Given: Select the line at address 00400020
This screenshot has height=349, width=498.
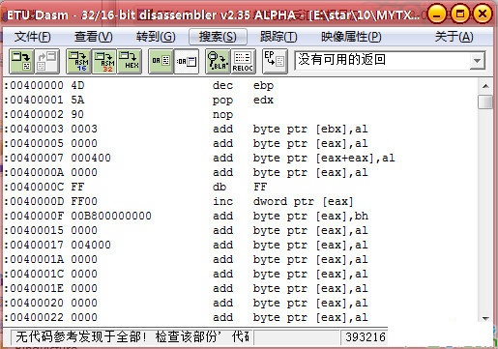Looking at the screenshot, I should [240, 303].
